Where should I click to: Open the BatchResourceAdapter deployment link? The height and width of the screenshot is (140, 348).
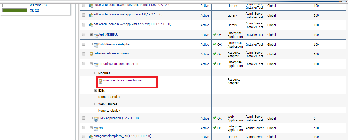114,44
